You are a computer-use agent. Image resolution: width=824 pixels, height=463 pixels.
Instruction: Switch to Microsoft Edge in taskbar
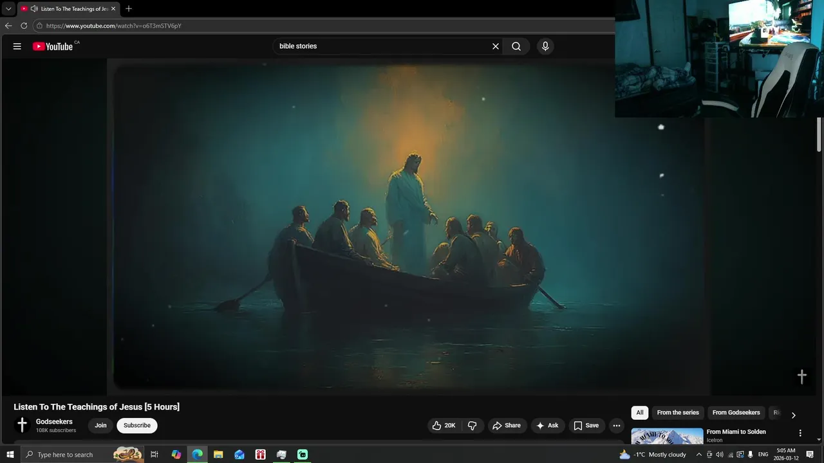[x=198, y=455]
